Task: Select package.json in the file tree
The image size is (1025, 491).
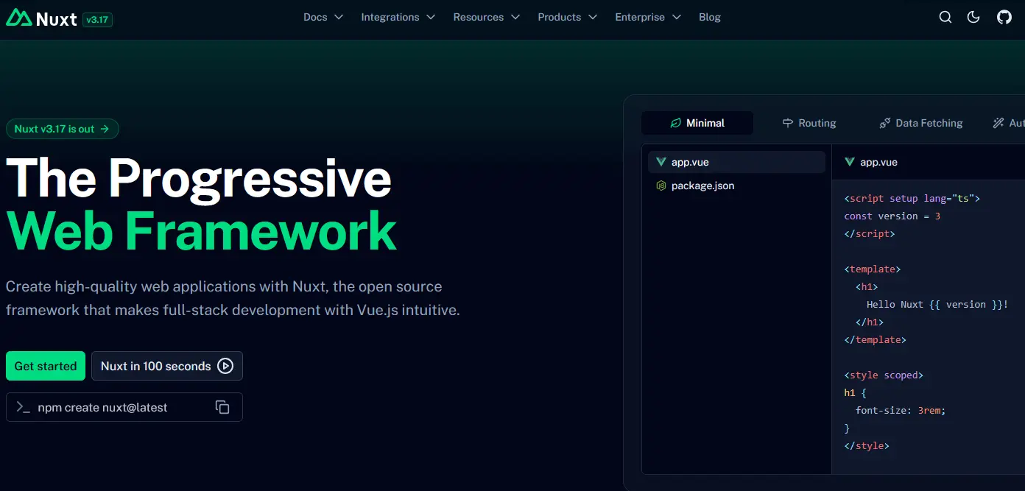Action: click(736, 186)
